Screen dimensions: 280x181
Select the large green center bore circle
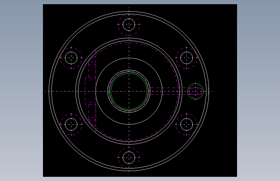129,91
